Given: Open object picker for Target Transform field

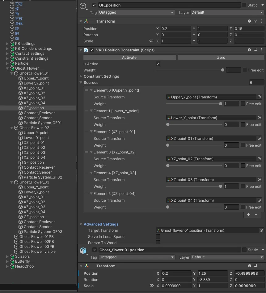Looking at the screenshot, I should click(261, 230).
